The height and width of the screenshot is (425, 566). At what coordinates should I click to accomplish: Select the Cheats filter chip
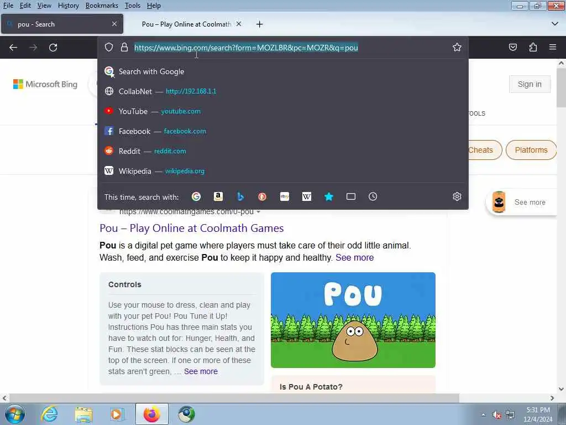click(x=485, y=150)
